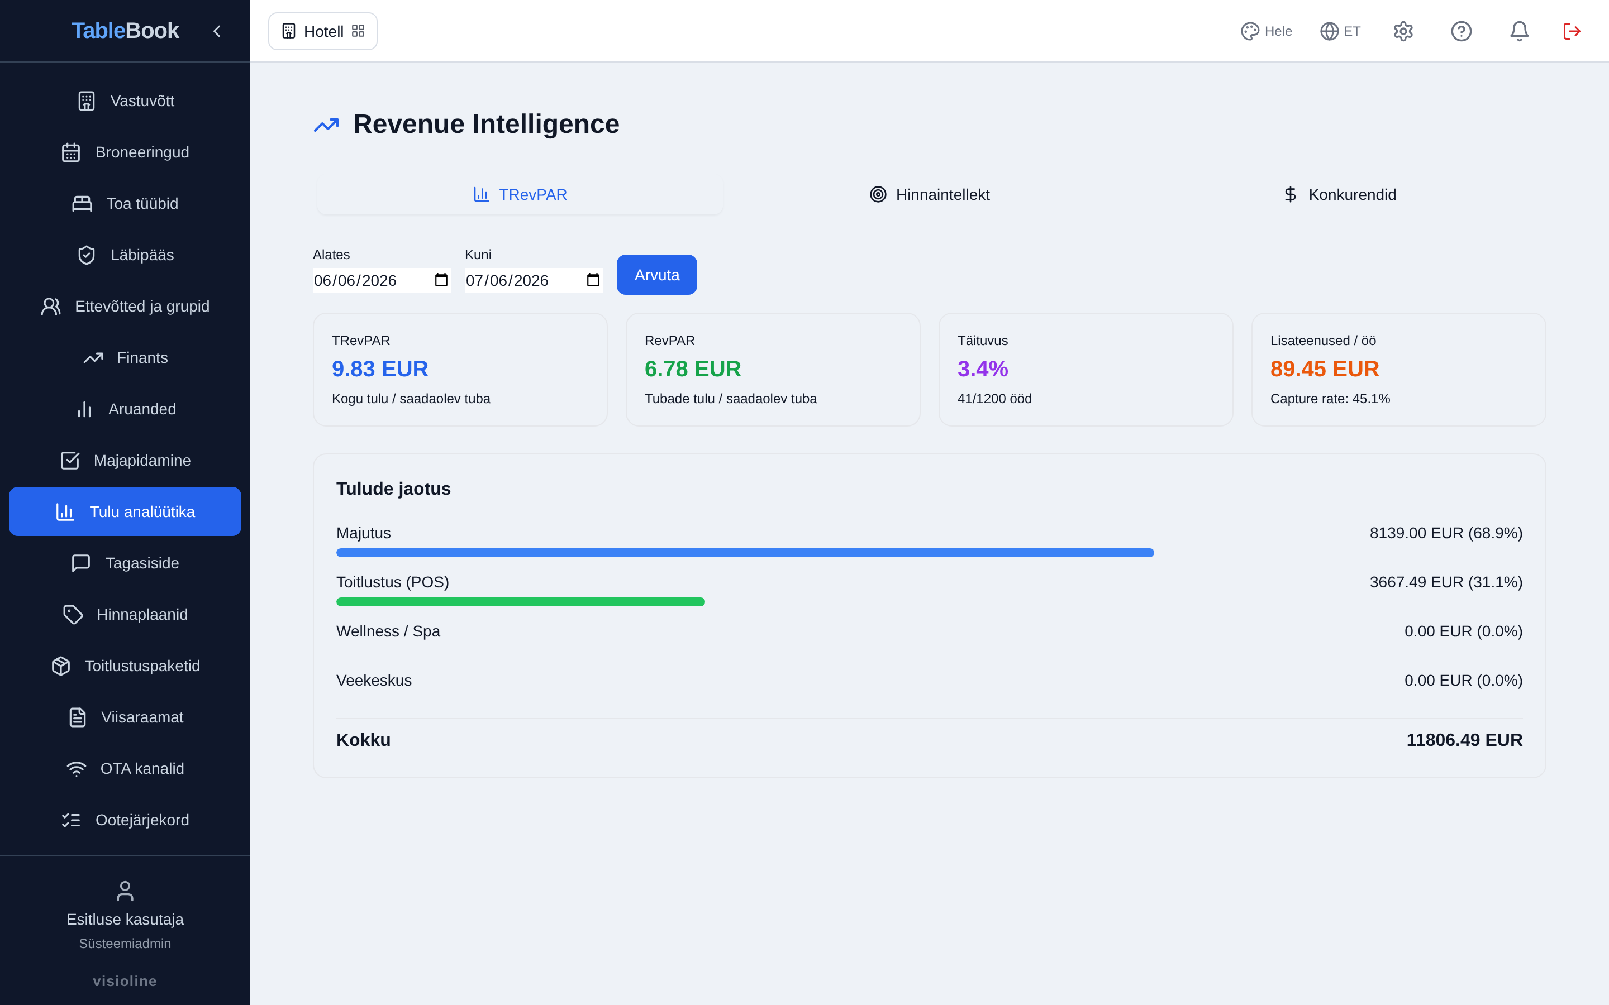1609x1005 pixels.
Task: Click the Tagasiside speech bubble icon
Action: (81, 563)
